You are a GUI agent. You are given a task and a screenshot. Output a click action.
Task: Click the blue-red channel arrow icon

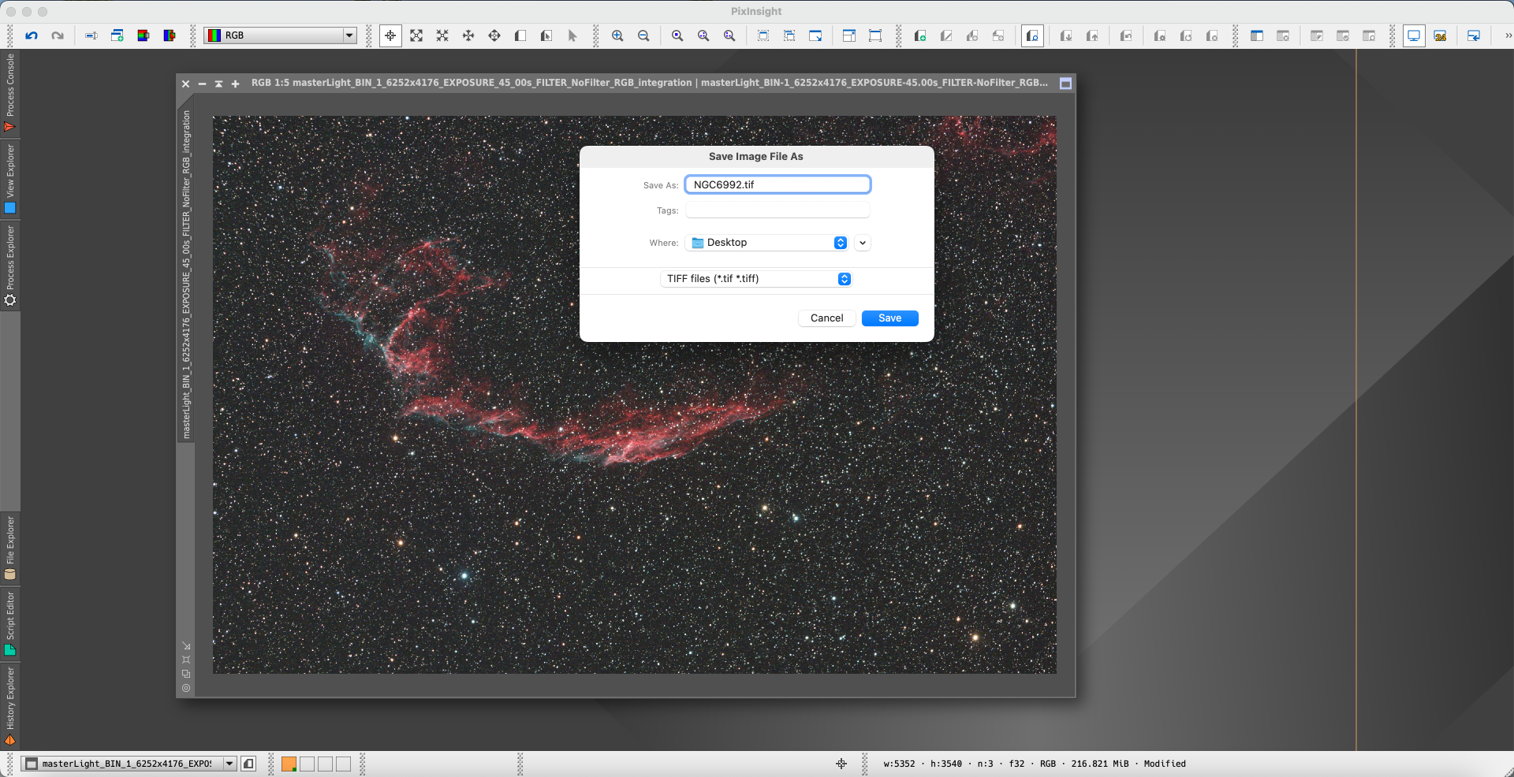pyautogui.click(x=170, y=35)
